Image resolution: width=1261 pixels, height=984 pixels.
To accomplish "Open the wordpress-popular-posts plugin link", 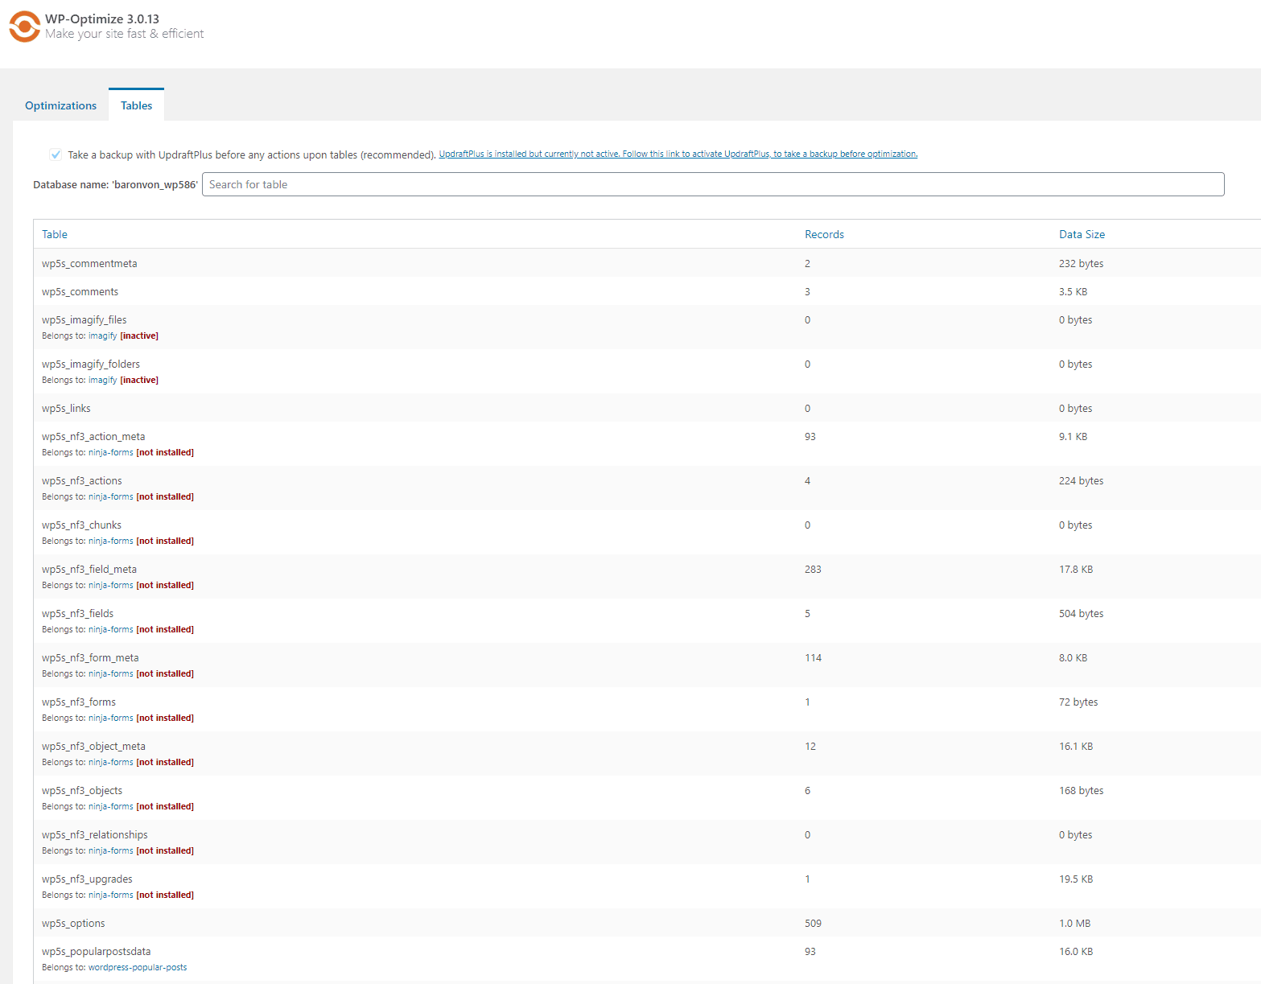I will (x=137, y=967).
